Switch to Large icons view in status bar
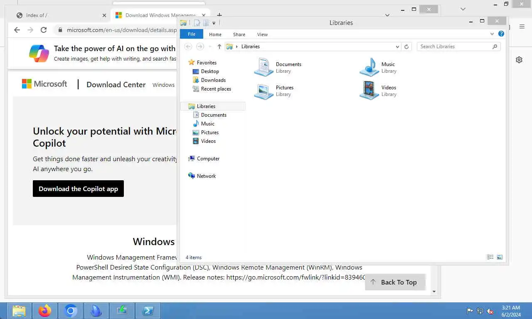532x319 pixels. [x=500, y=257]
